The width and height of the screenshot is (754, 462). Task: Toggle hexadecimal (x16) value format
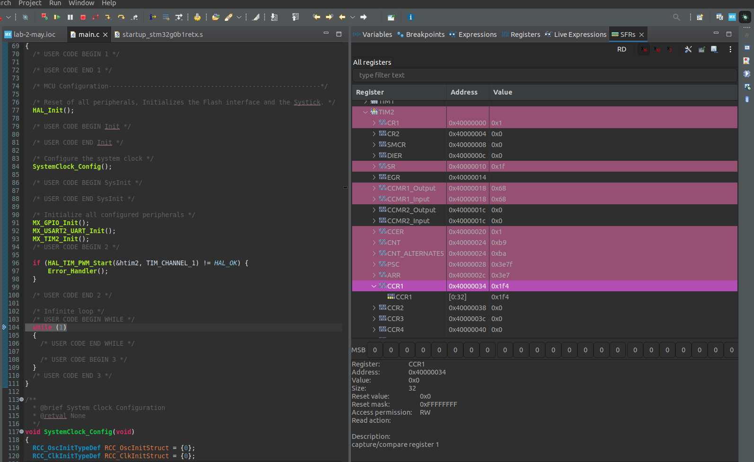(644, 49)
